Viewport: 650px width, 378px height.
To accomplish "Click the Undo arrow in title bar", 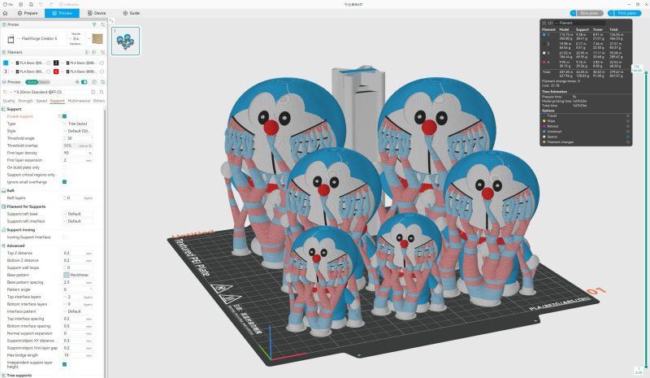I will (41, 4).
